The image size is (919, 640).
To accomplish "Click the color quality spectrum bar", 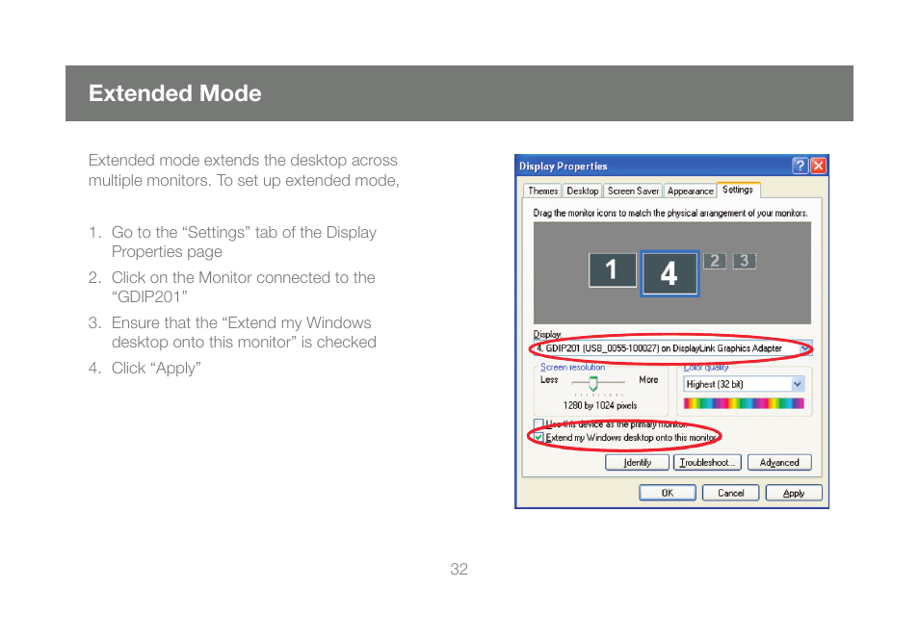I will [x=744, y=403].
